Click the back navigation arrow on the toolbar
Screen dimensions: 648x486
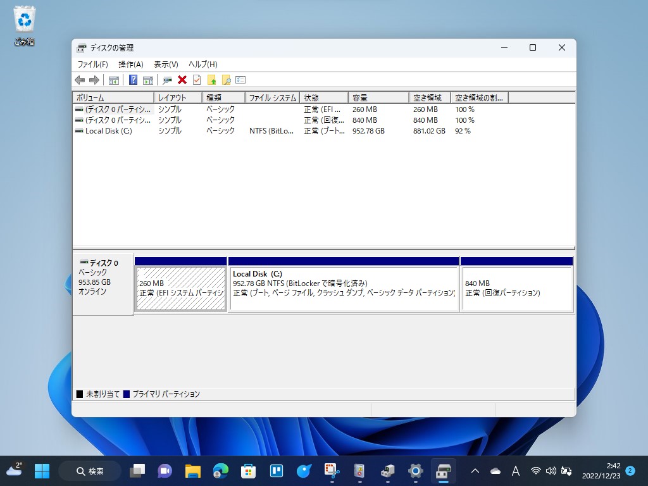[79, 80]
